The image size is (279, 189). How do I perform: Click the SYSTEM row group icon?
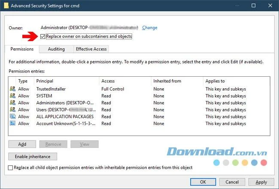[x=12, y=96]
